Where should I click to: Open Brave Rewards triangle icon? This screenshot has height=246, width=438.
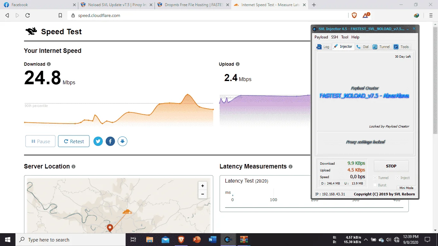click(366, 15)
